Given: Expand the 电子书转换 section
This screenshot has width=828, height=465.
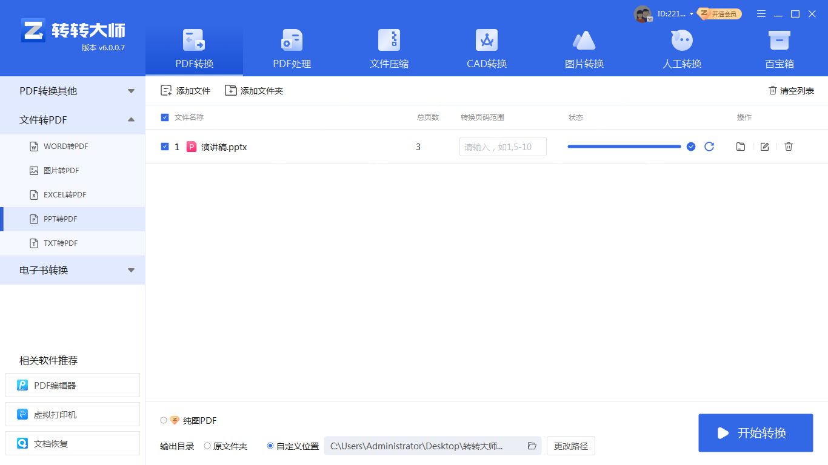Looking at the screenshot, I should coord(131,270).
